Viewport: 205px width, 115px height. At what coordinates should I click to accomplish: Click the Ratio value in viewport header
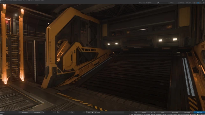point(181,3)
